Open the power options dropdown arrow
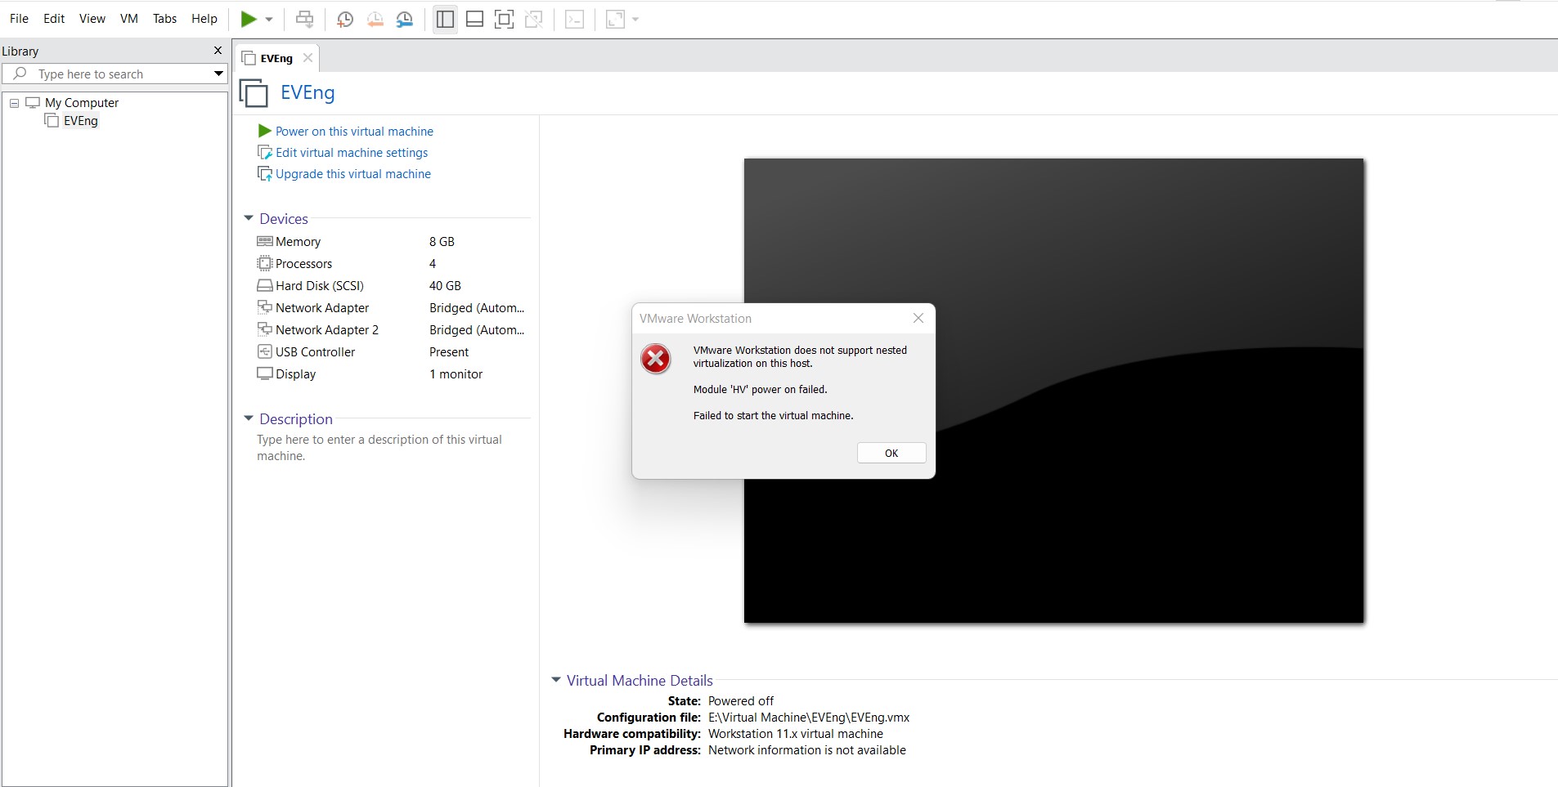Screen dimensions: 1558x787 pyautogui.click(x=269, y=20)
